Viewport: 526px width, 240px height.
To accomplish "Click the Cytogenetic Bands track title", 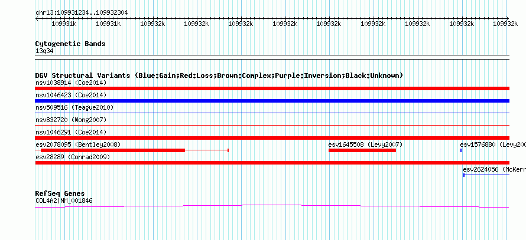I will click(70, 44).
